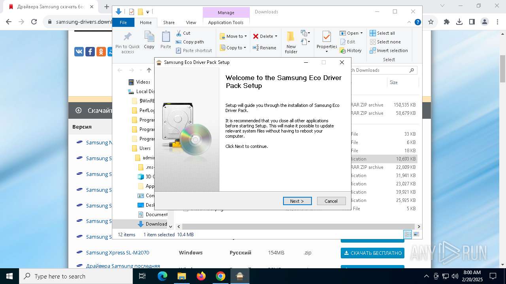Open Chrome downloads icon
506x284 pixels.
(x=459, y=22)
